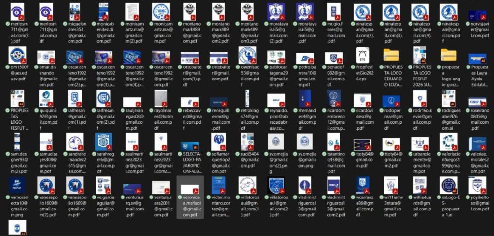Click the om15007@ues.edu.sv.pdf thumbnail
This screenshot has height=236, width=494.
coord(17,55)
